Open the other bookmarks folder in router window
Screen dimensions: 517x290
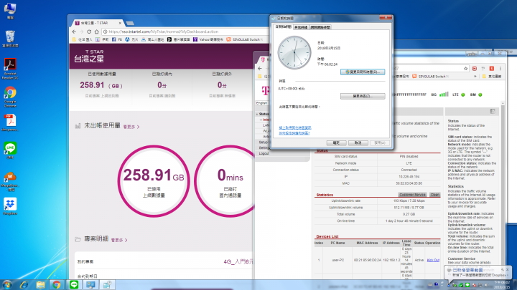[492, 77]
